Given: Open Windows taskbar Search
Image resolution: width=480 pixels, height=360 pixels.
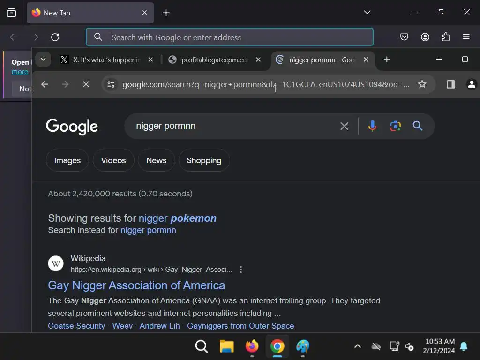Looking at the screenshot, I should tap(201, 346).
